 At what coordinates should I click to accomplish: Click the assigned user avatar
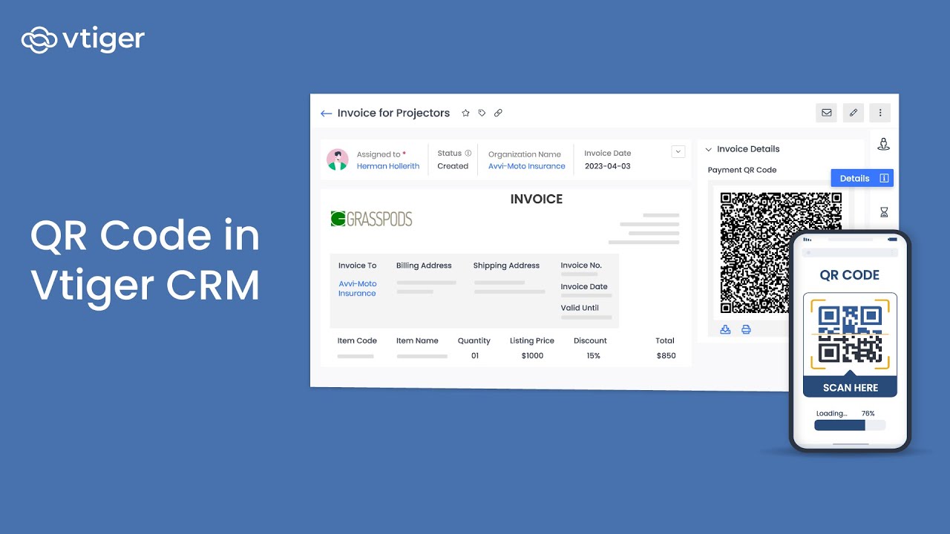pyautogui.click(x=338, y=159)
